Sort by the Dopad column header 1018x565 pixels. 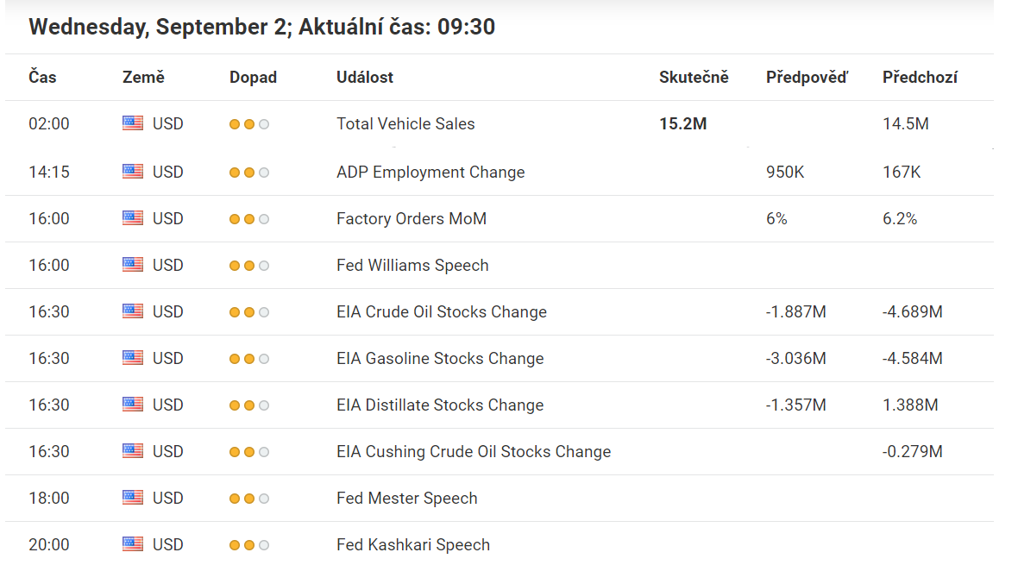pyautogui.click(x=253, y=78)
